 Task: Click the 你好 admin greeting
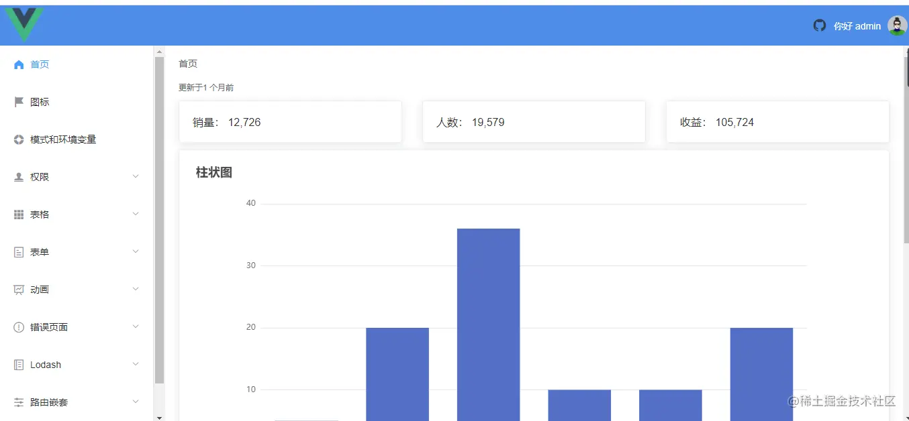(857, 26)
